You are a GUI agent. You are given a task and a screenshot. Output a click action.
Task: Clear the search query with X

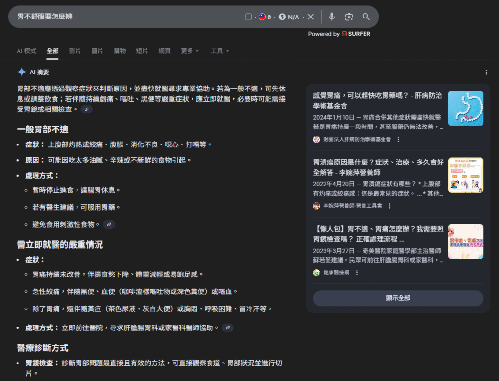point(311,17)
